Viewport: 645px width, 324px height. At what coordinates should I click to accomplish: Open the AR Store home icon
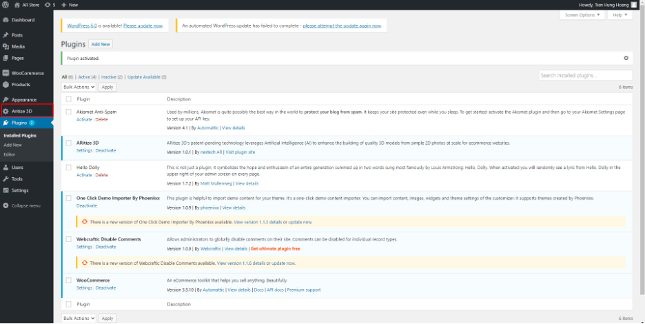coord(17,5)
